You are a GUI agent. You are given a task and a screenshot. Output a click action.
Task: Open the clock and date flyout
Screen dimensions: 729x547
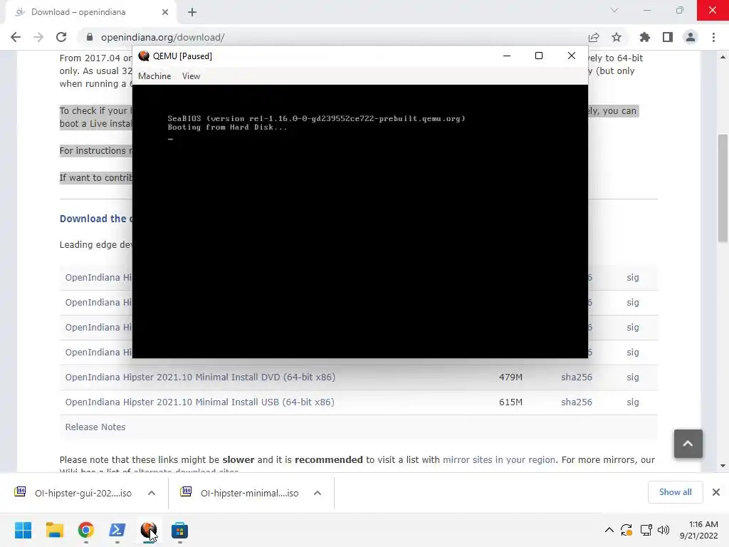click(699, 530)
